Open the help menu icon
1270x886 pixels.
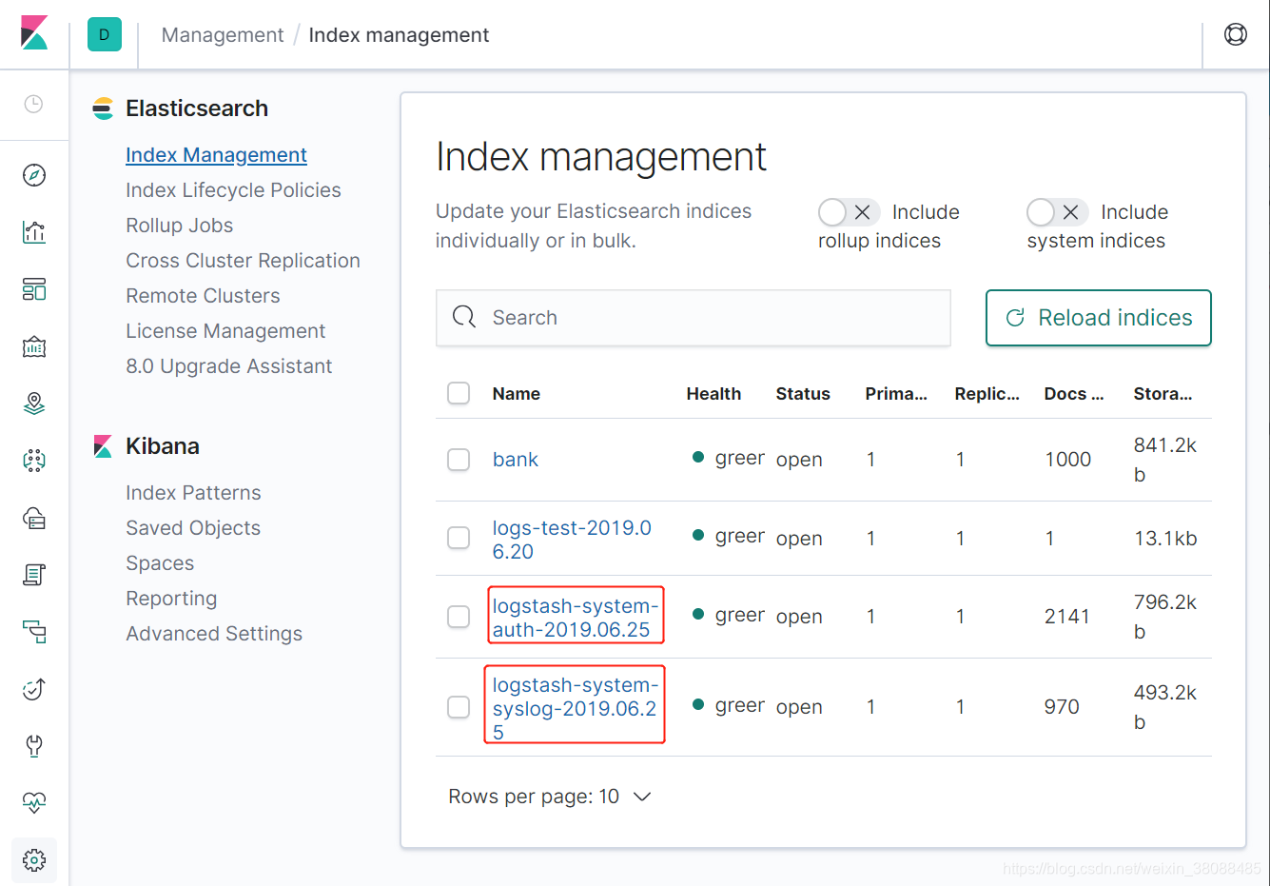tap(1236, 34)
